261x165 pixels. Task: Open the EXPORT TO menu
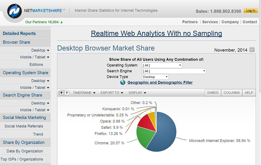pyautogui.click(x=112, y=93)
